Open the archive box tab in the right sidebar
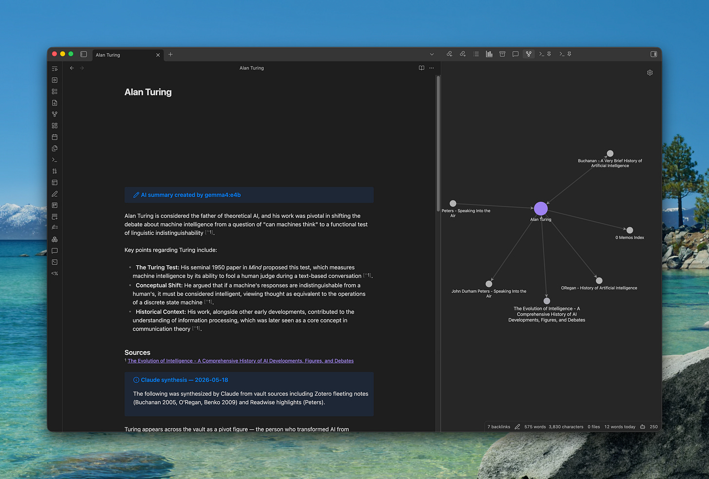This screenshot has height=479, width=709. point(502,54)
